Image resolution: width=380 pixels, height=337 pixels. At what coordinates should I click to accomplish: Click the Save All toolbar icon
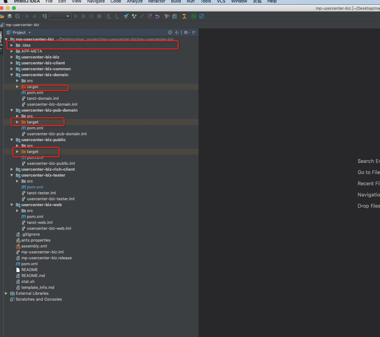coord(10,16)
